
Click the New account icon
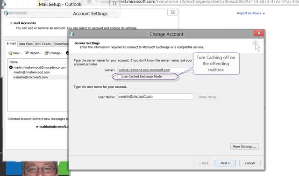tap(10, 53)
